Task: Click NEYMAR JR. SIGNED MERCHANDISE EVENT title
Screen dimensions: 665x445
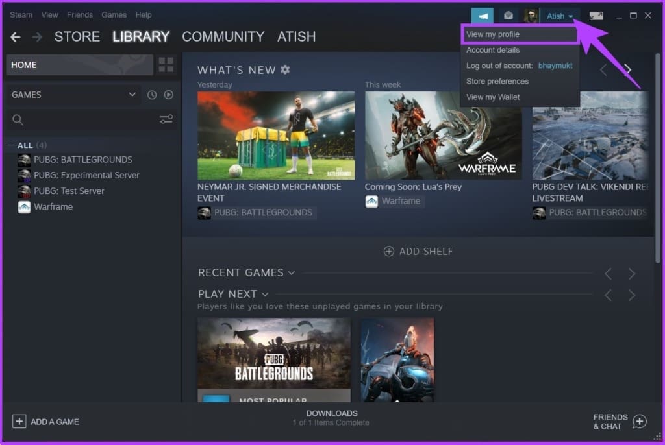Action: (x=270, y=193)
